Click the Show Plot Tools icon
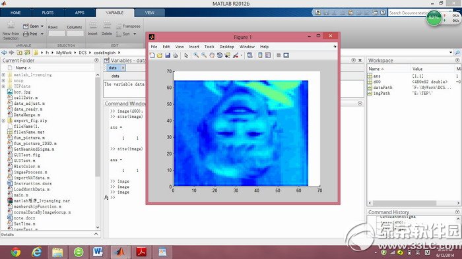This screenshot has height=259, width=462. click(x=286, y=55)
